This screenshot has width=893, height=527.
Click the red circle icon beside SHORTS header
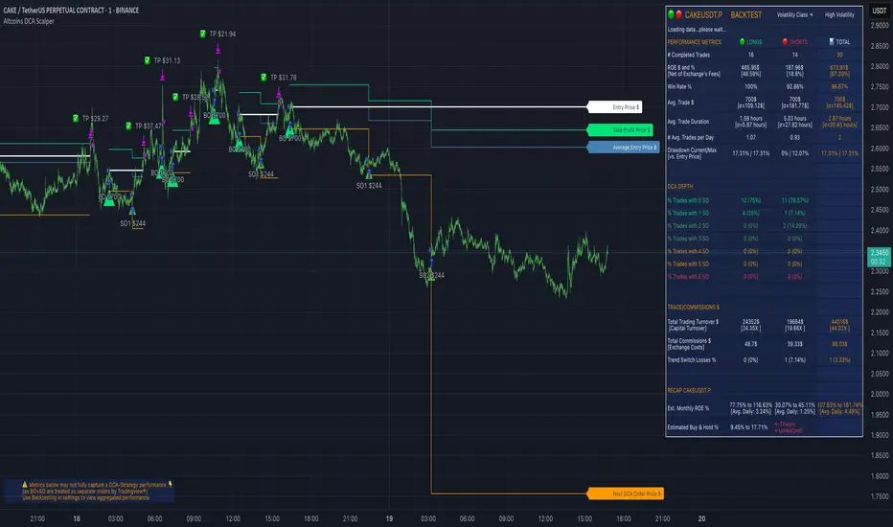[785, 41]
